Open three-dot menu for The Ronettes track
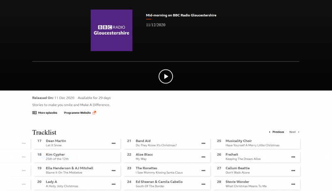This screenshot has height=191, width=332. [203, 171]
